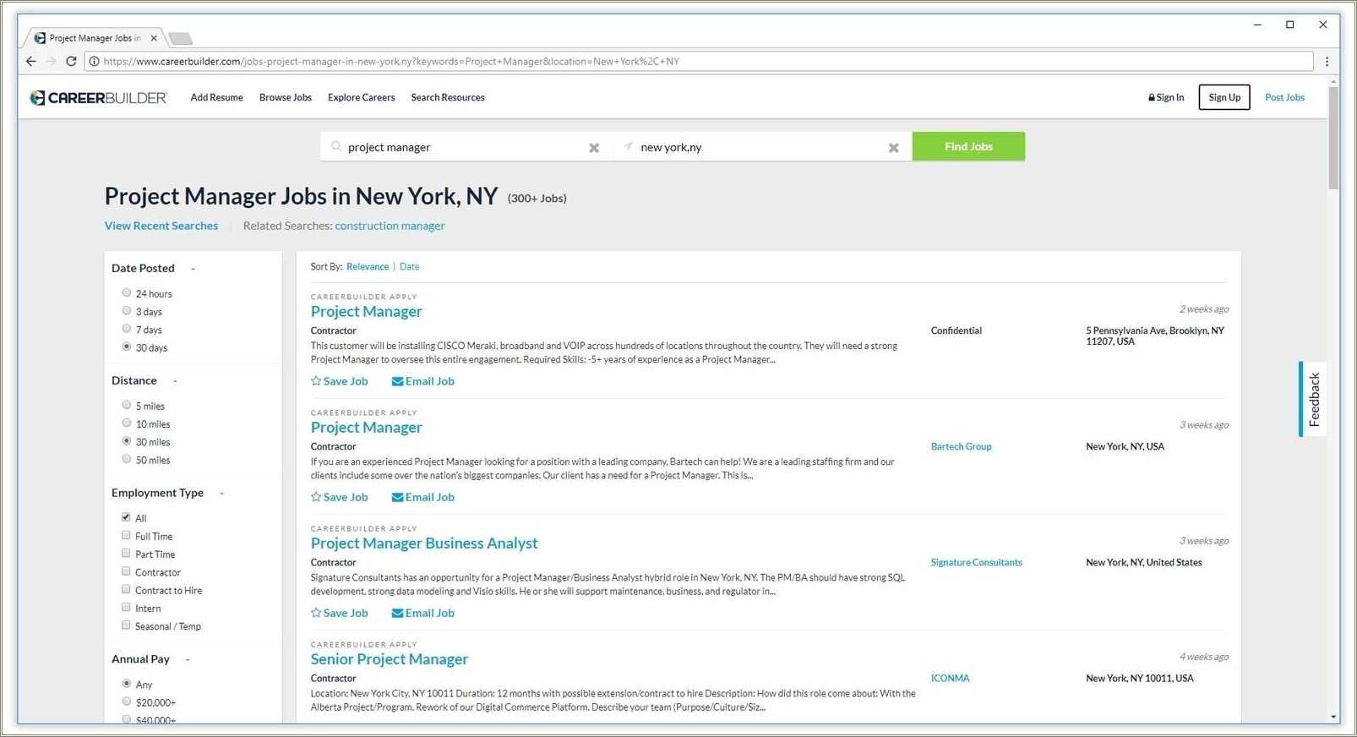This screenshot has width=1357, height=737.
Task: Select the 50 miles distance option
Action: tap(127, 459)
